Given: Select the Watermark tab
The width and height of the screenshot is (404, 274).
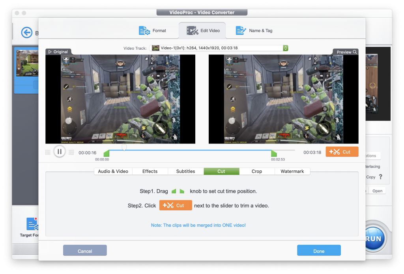Looking at the screenshot, I should 292,171.
